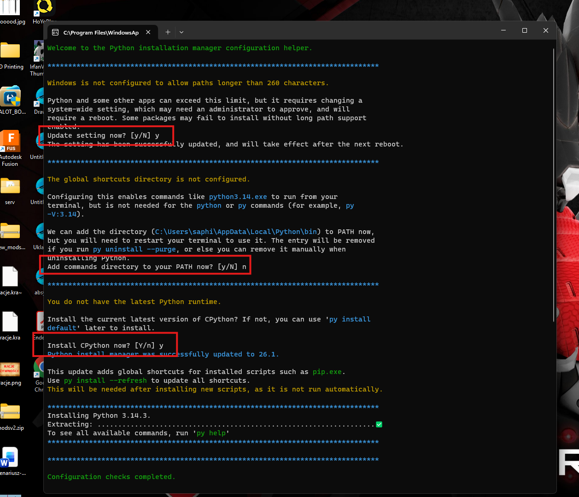This screenshot has width=579, height=497.
Task: Click the 'py install --refresh' command text
Action: coord(105,380)
